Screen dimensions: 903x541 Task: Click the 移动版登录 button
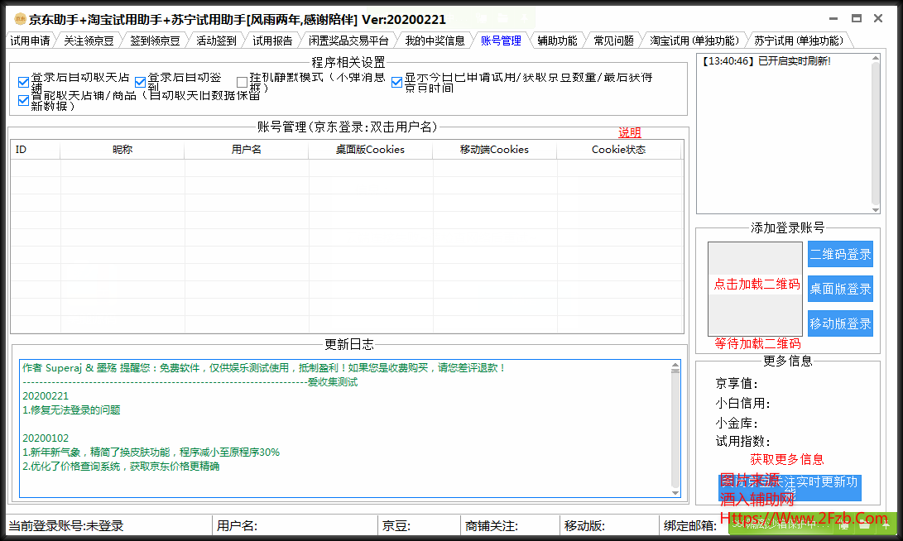tap(840, 323)
